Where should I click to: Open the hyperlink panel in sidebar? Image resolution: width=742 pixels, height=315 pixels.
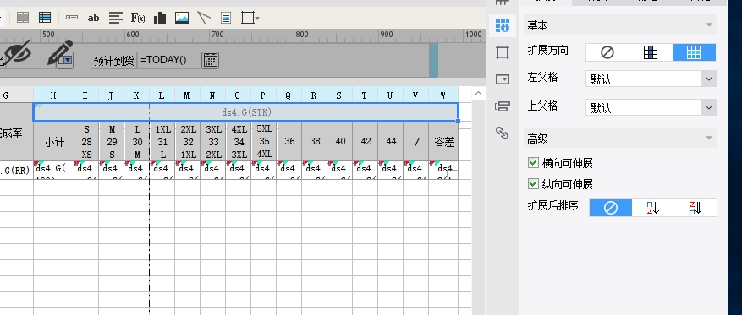502,133
